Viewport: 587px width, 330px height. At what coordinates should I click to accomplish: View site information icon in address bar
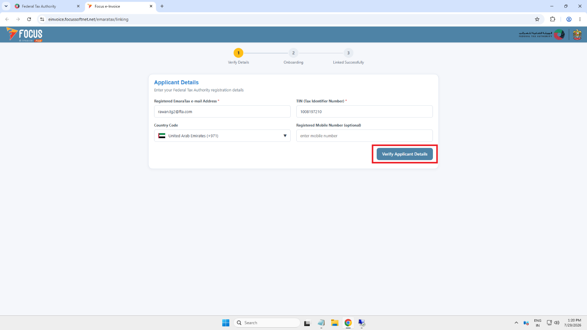click(42, 19)
